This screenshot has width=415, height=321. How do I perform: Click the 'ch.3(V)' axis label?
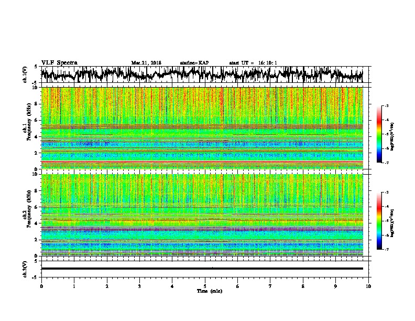click(x=25, y=270)
